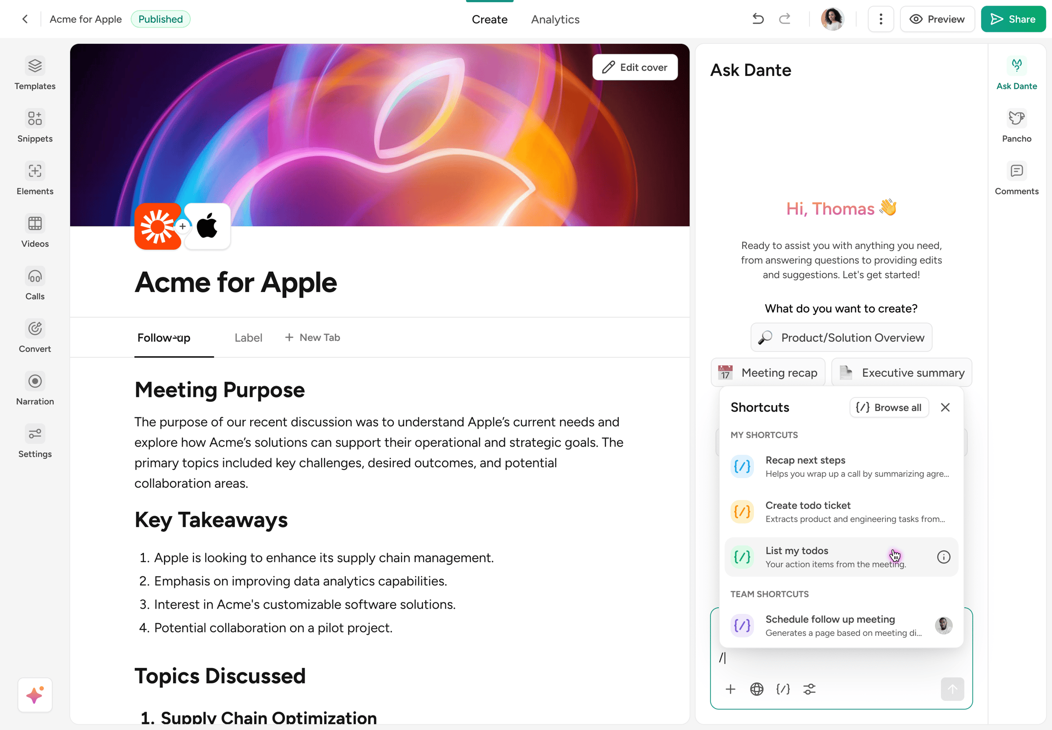Close the Shortcuts popup
This screenshot has height=730, width=1052.
945,407
